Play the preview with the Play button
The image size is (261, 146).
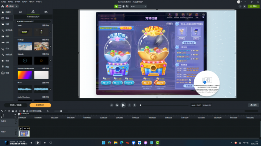pos(123,105)
